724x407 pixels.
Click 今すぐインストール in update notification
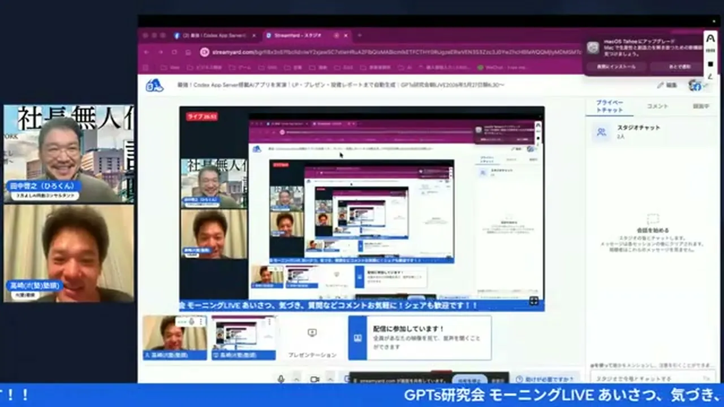pyautogui.click(x=615, y=67)
